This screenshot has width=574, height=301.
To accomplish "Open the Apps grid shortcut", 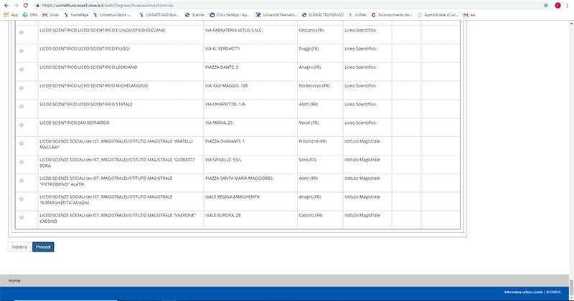I will point(10,14).
